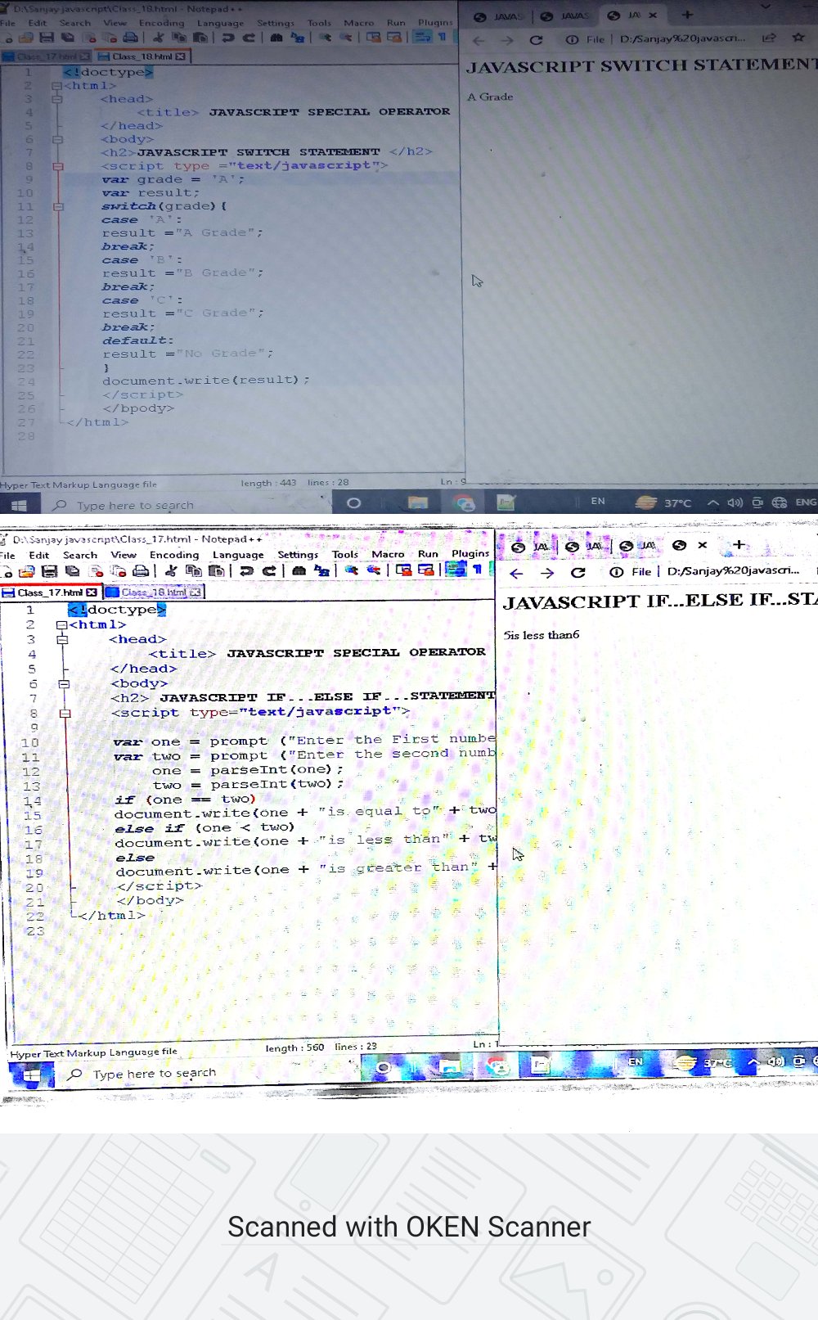Collapse the head fold marker in Class_18.html editor

point(57,99)
